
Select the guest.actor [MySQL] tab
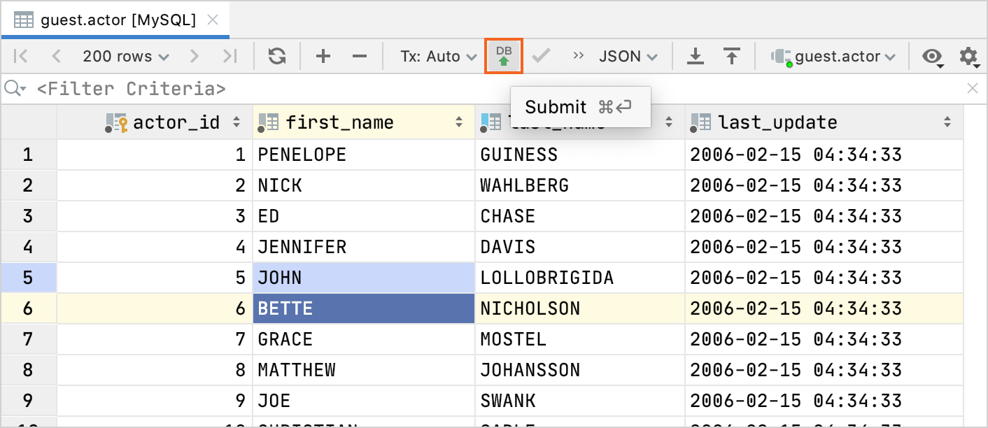click(105, 20)
